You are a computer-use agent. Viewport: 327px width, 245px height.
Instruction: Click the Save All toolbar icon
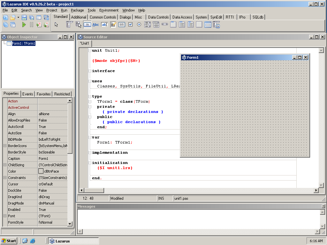32,18
